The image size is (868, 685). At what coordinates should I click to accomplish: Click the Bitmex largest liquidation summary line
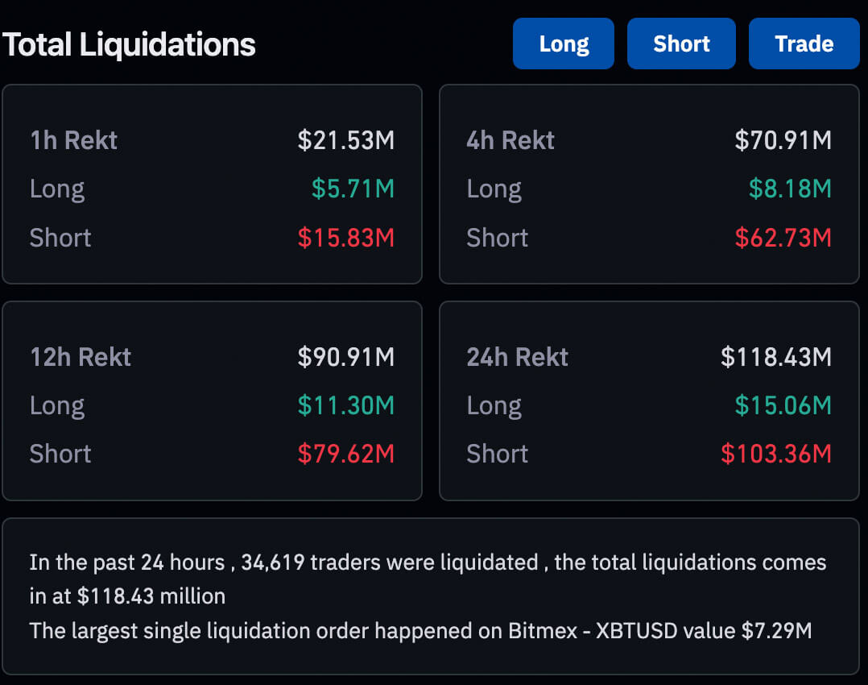(x=420, y=630)
